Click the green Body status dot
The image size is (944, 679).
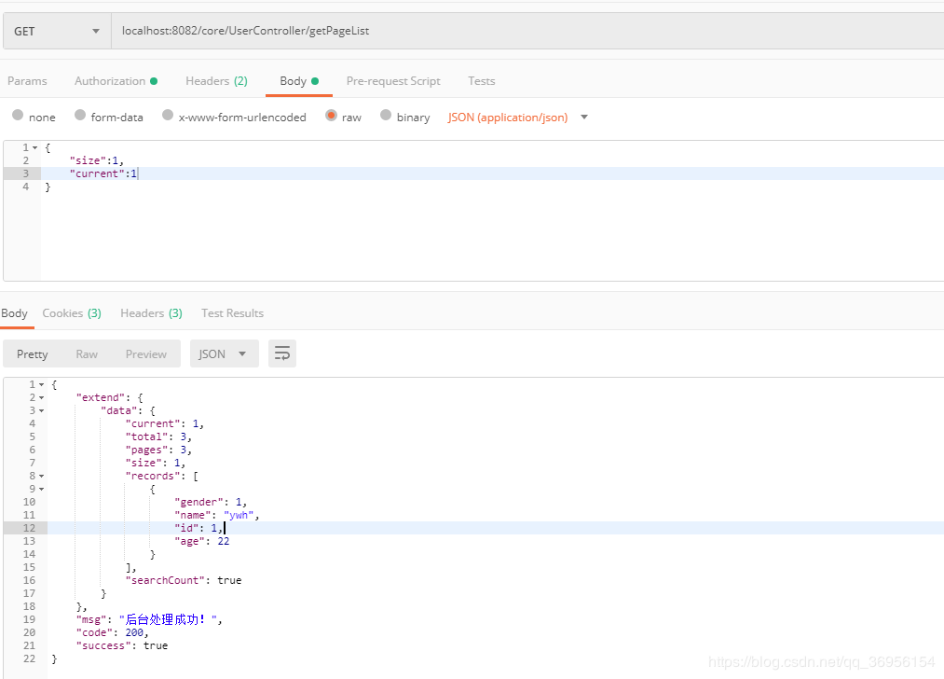315,81
